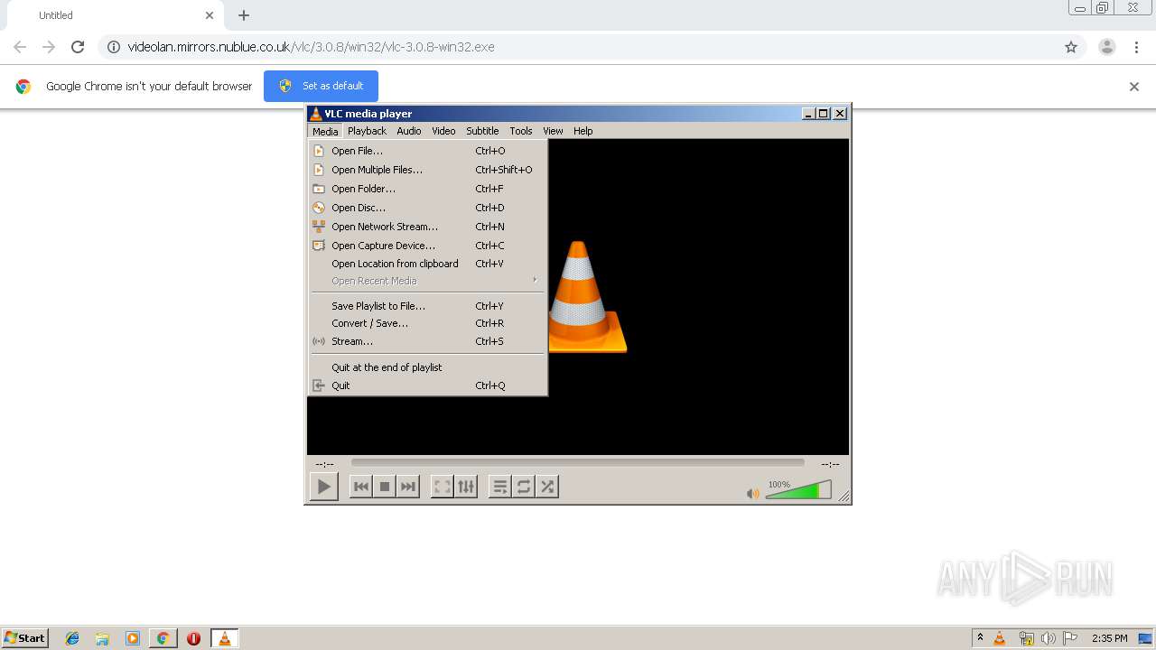
Task: Click elapsed time label
Action: (x=325, y=464)
